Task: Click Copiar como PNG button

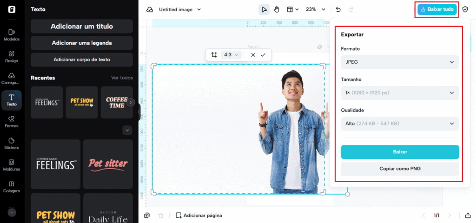Action: tap(400, 168)
